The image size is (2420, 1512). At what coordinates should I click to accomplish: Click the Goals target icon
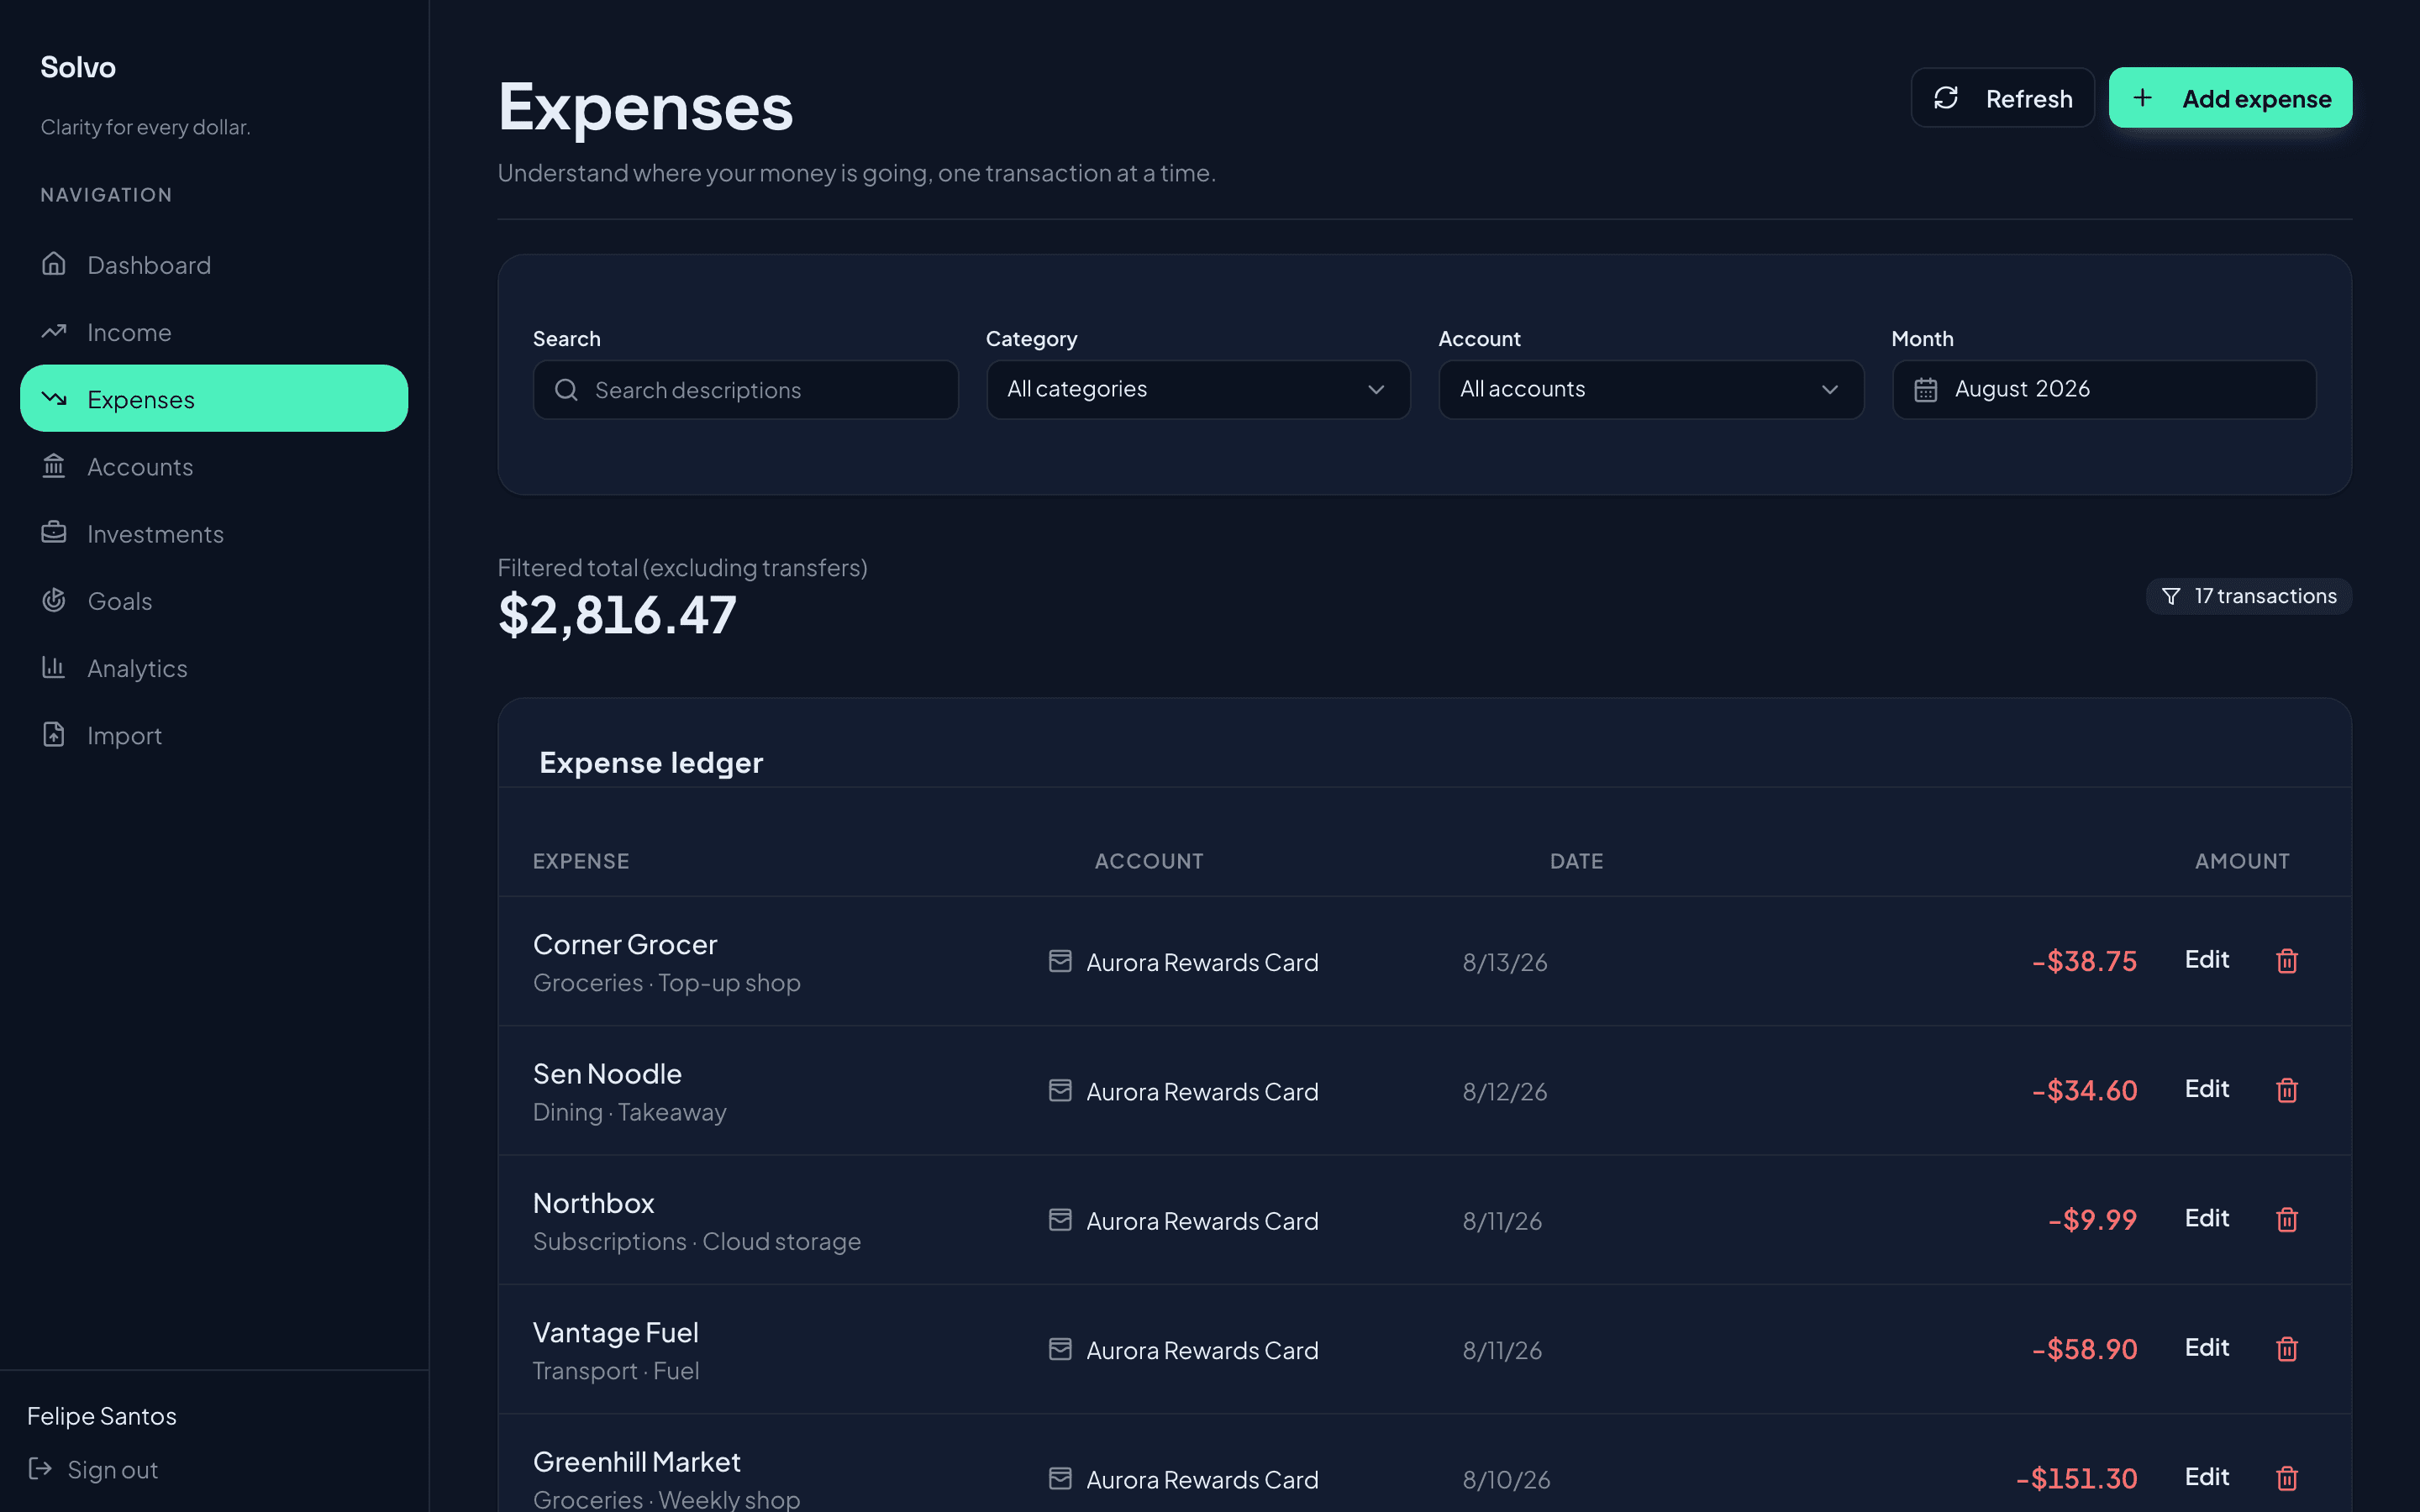point(54,599)
